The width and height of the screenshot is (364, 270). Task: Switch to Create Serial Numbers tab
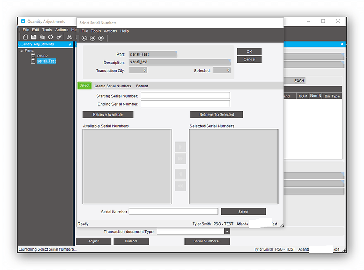tap(112, 86)
